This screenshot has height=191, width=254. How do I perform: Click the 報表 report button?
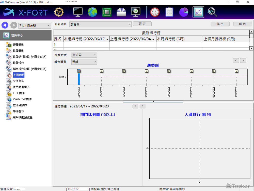pos(242,24)
